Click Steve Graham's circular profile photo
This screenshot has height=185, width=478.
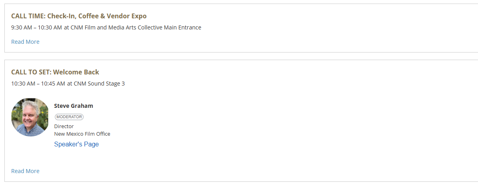(30, 117)
